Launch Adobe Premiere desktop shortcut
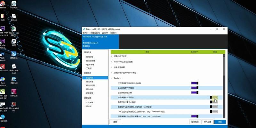This screenshot has height=128, width=256. 3,44
